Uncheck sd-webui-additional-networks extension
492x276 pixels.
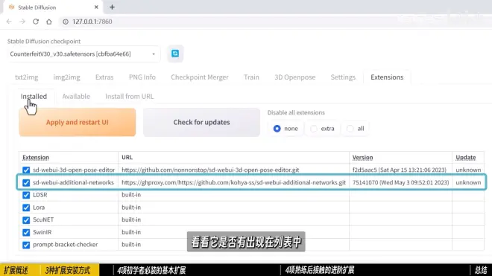pyautogui.click(x=26, y=183)
